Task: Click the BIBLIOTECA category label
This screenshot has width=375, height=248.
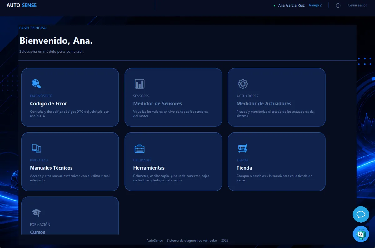Action: point(39,160)
